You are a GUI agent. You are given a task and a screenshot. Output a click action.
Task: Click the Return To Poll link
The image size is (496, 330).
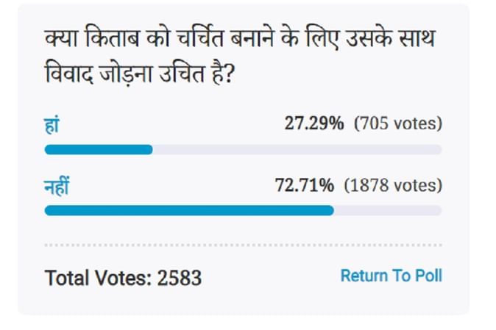[391, 276]
